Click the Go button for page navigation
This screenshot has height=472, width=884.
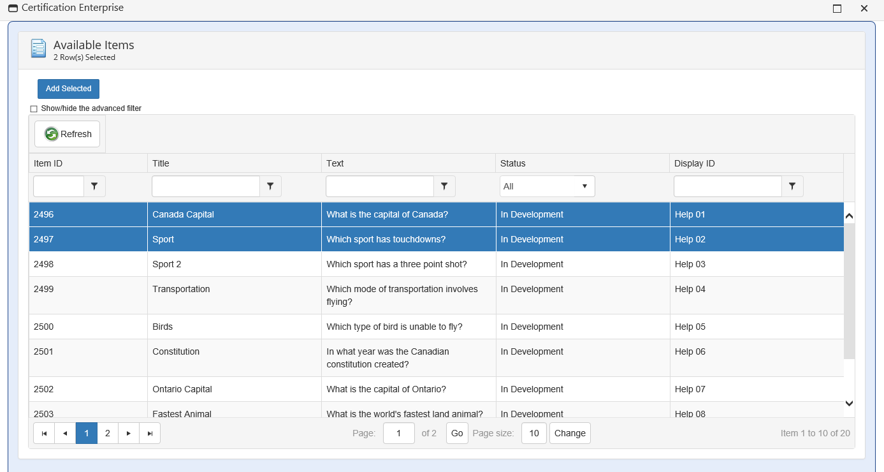pos(457,433)
